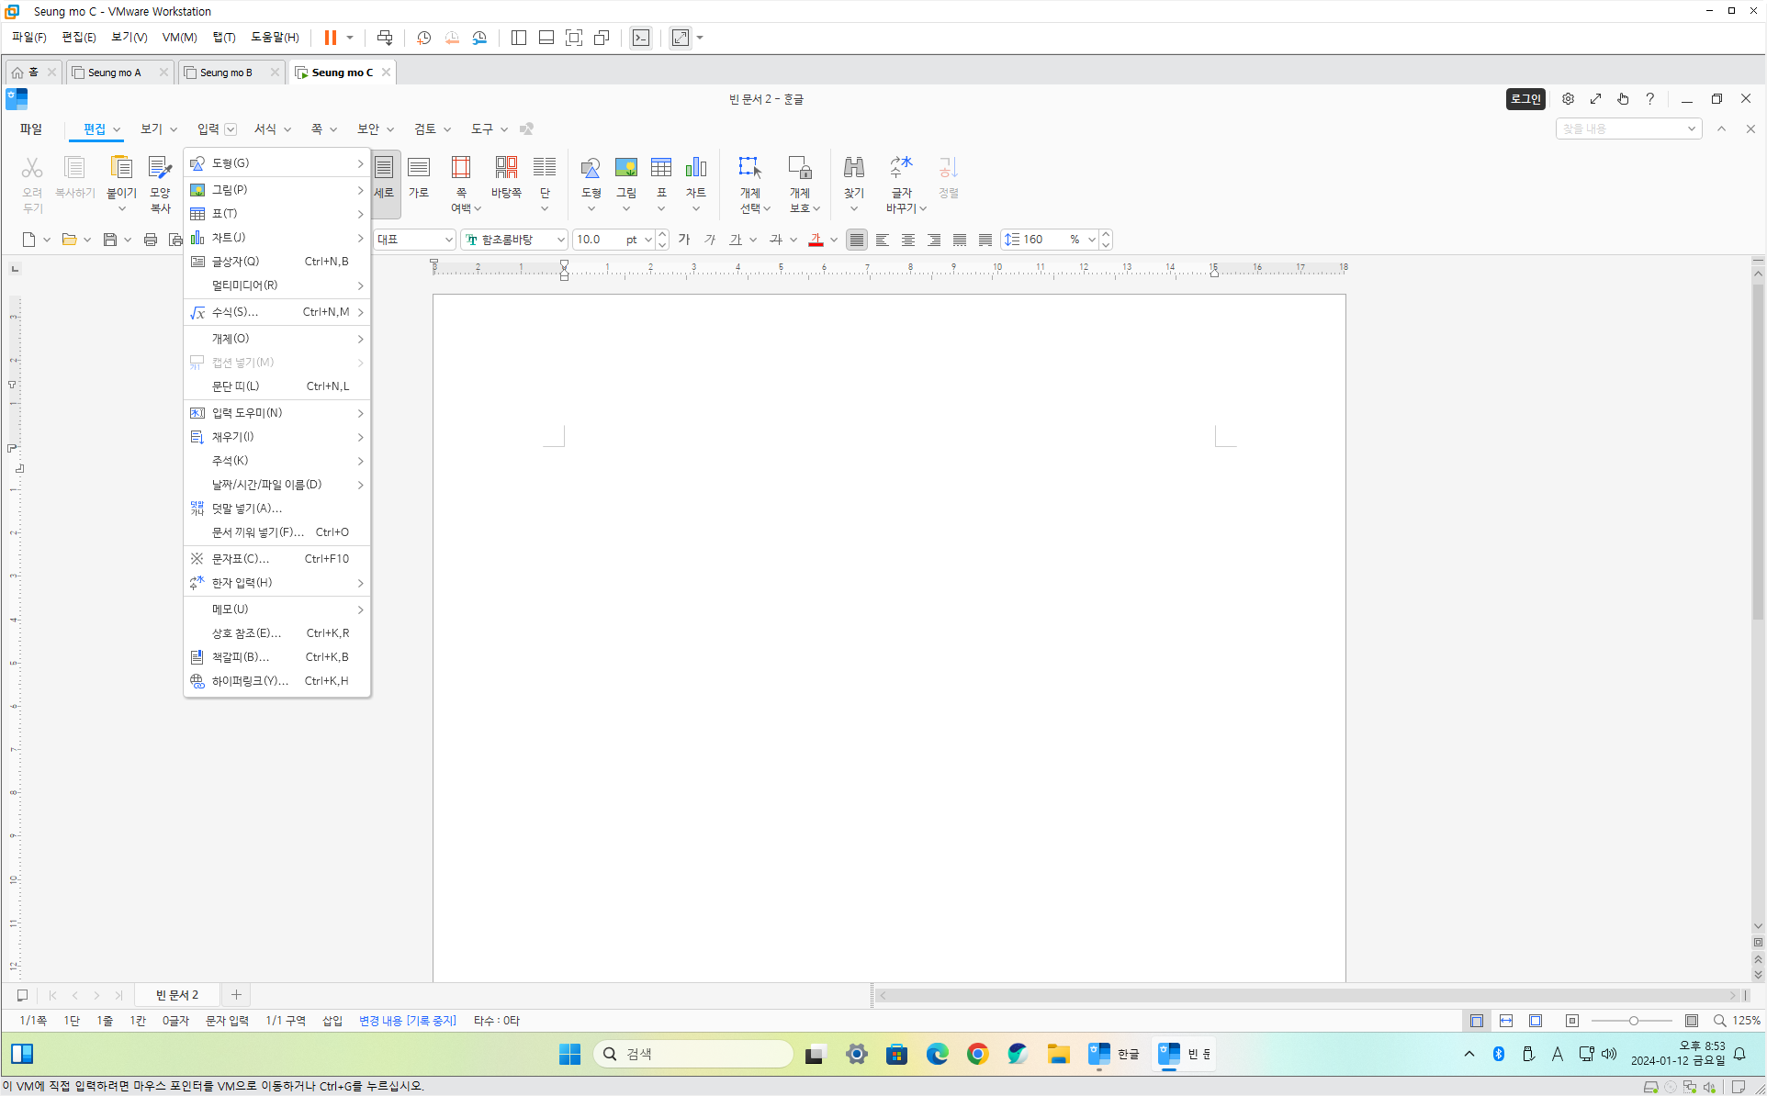Switch to the Seung mo A VM tab

coord(115,73)
